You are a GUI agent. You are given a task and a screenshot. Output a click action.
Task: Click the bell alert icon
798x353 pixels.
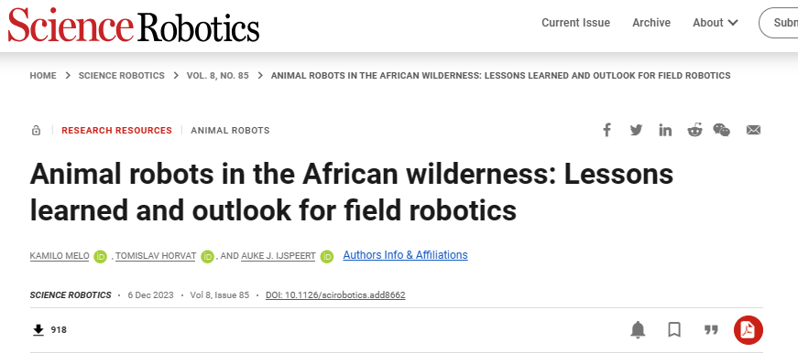click(x=638, y=330)
